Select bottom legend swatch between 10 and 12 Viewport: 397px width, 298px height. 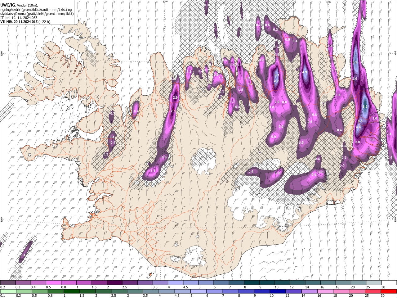click(x=277, y=291)
